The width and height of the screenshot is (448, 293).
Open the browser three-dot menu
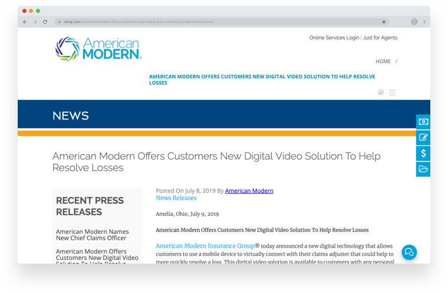click(424, 22)
